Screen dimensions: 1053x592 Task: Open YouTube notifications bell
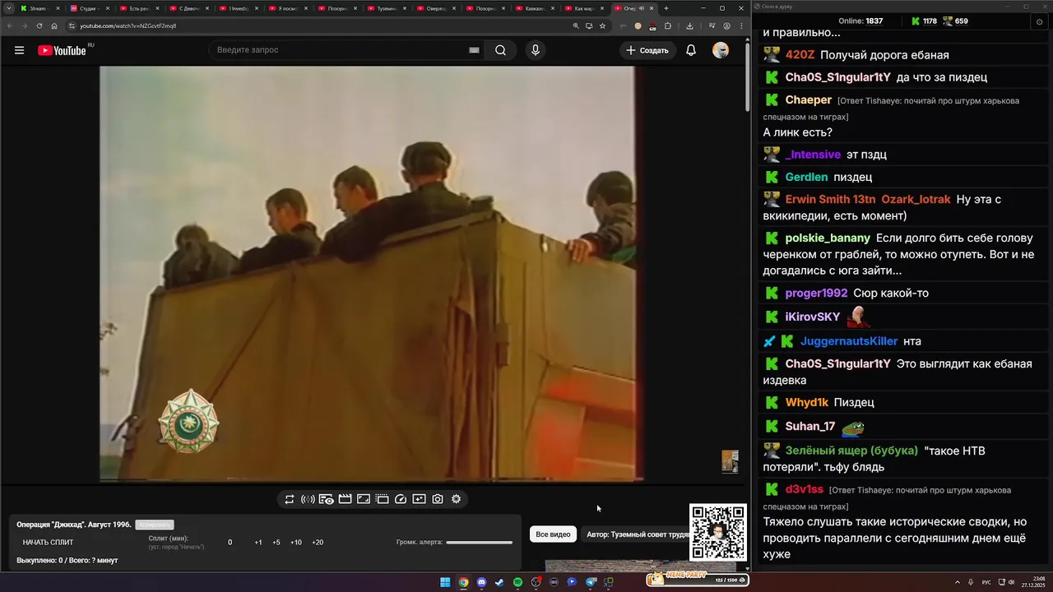click(691, 50)
